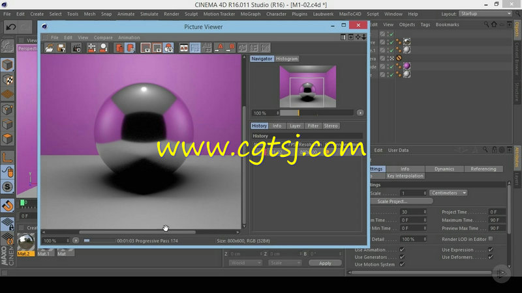Open Render menu in main menu bar
The height and width of the screenshot is (293, 522).
click(x=172, y=14)
